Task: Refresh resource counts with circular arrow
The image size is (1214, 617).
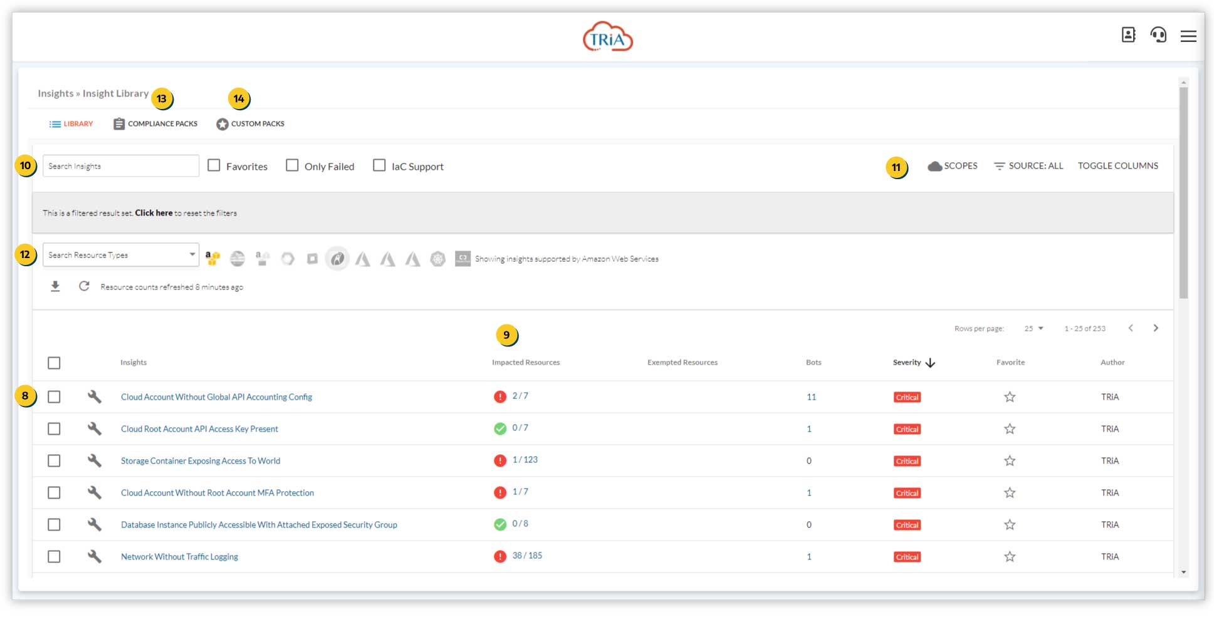Action: point(84,286)
